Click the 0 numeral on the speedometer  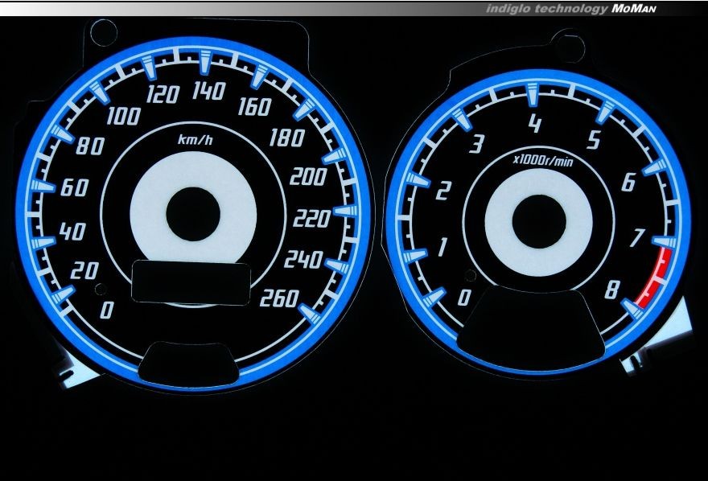tap(105, 310)
